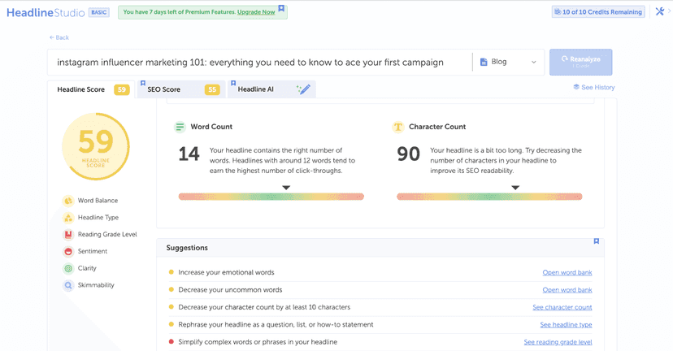Click the See History stack icon
This screenshot has height=351, width=673.
tap(576, 87)
